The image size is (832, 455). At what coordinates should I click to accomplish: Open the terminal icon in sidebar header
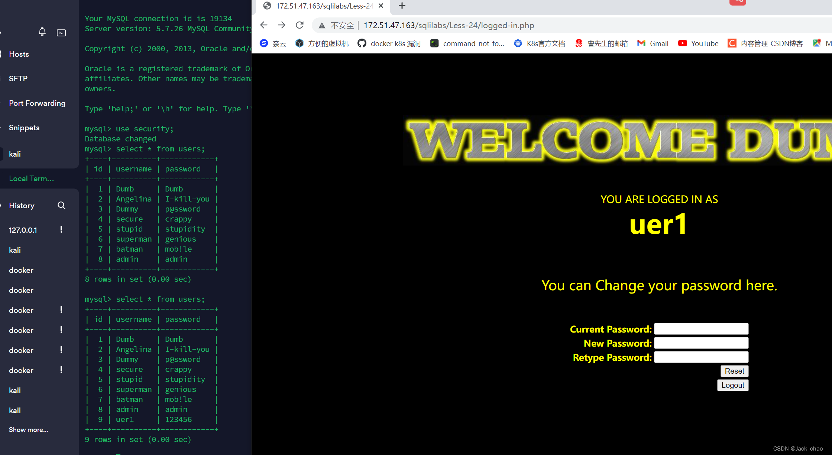[x=61, y=33]
